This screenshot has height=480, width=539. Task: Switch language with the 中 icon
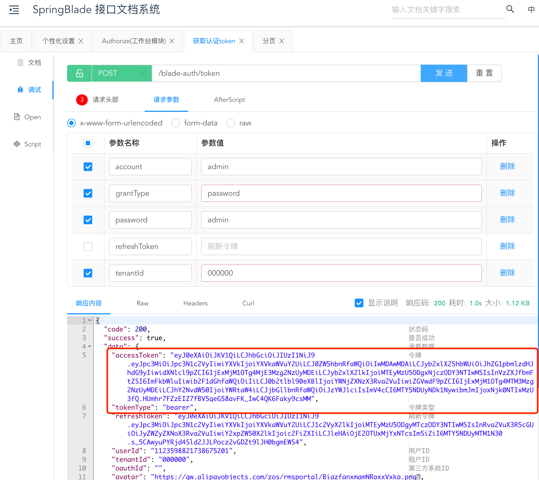[x=531, y=10]
